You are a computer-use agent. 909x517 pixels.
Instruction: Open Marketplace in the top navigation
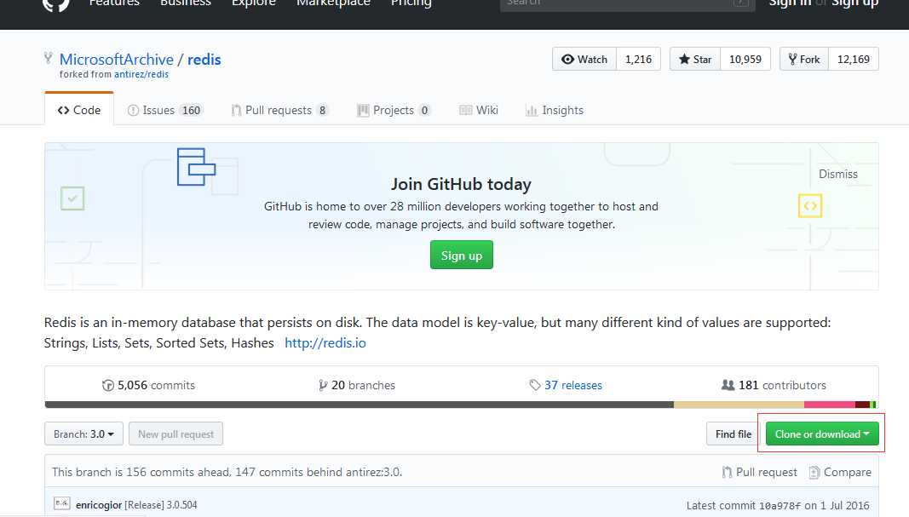pos(333,3)
